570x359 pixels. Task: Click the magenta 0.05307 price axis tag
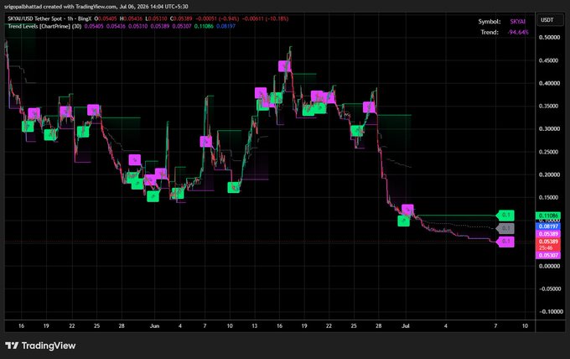click(x=550, y=255)
